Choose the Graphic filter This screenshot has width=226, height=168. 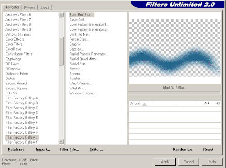(x=76, y=44)
